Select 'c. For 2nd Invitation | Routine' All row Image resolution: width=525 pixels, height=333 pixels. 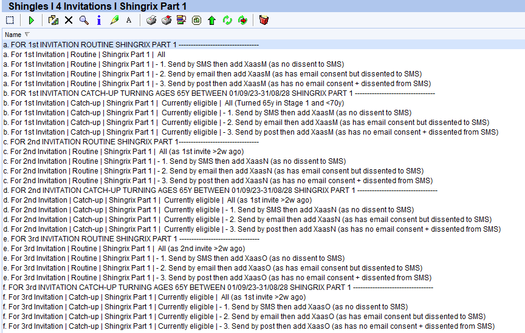click(264, 152)
